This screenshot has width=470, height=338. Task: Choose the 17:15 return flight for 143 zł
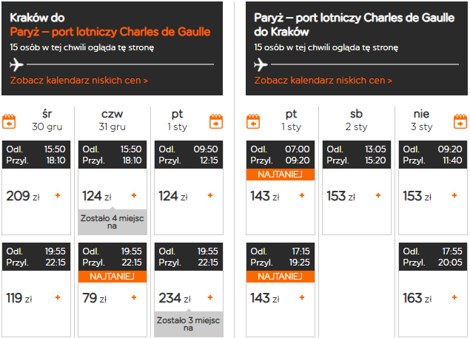(x=281, y=290)
